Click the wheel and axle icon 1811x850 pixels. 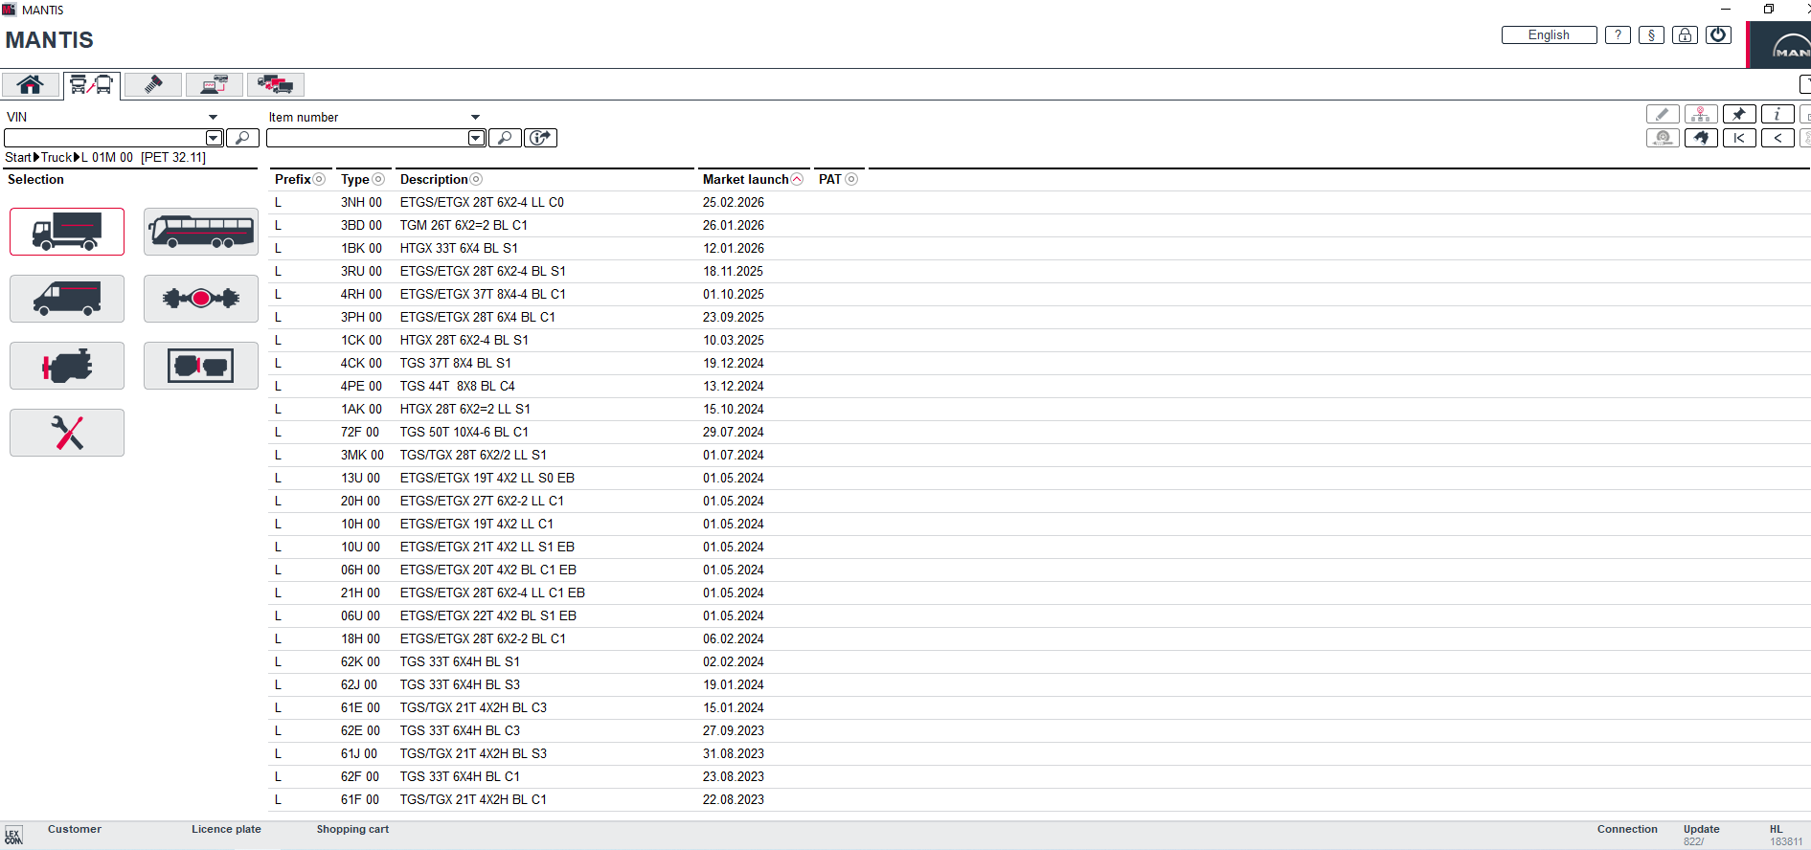pos(1663,138)
